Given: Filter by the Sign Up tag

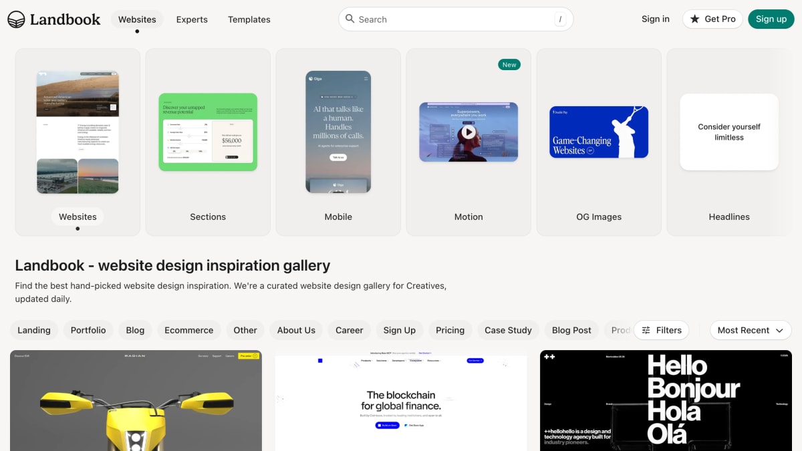Looking at the screenshot, I should pyautogui.click(x=400, y=330).
